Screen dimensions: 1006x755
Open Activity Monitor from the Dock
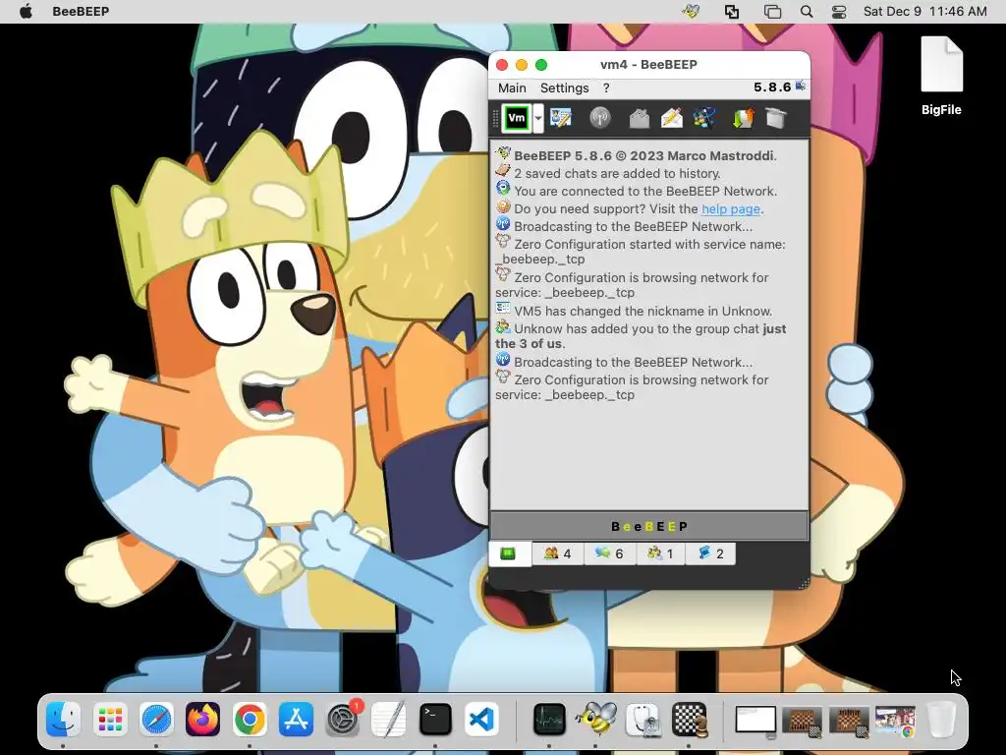(549, 719)
